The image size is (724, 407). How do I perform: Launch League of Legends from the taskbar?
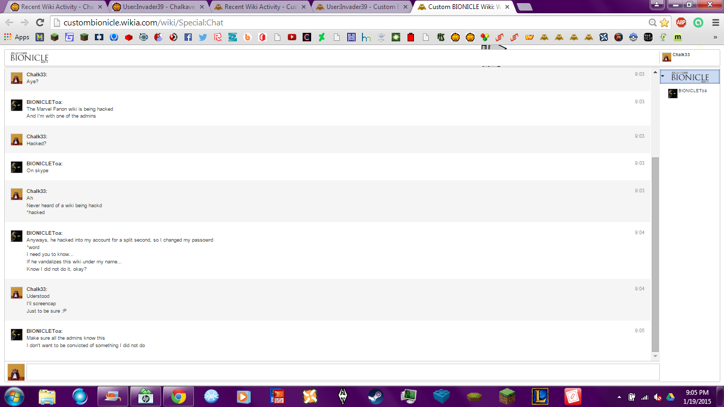541,396
